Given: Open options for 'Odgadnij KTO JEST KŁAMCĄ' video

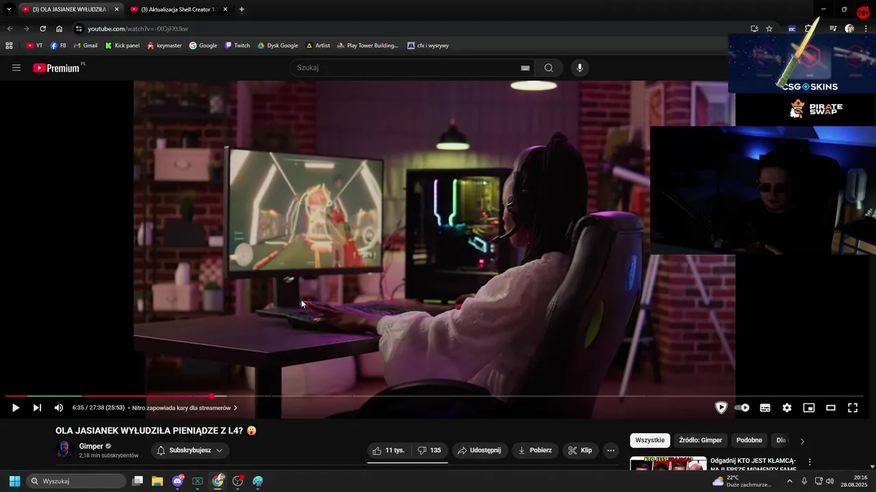Looking at the screenshot, I should 810,462.
